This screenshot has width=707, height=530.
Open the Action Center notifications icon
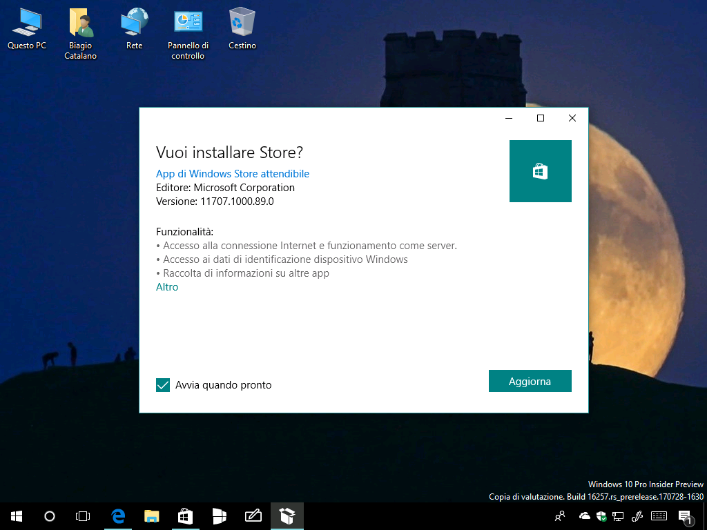[684, 516]
